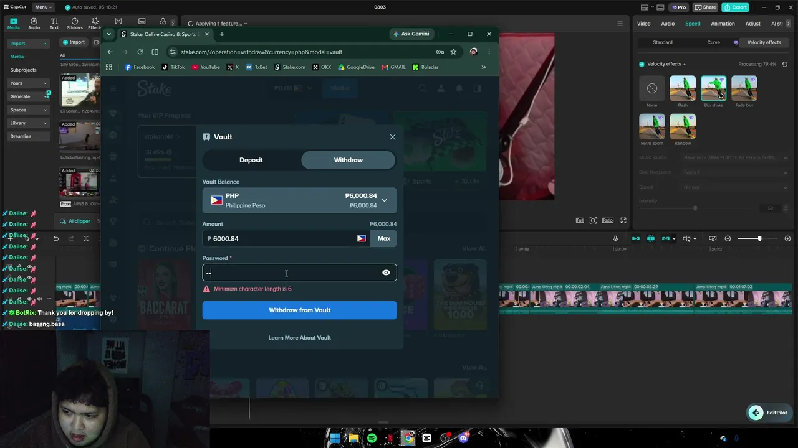Screen dimensions: 798x448
Task: Close the Vault dialog with X
Action: tap(393, 137)
